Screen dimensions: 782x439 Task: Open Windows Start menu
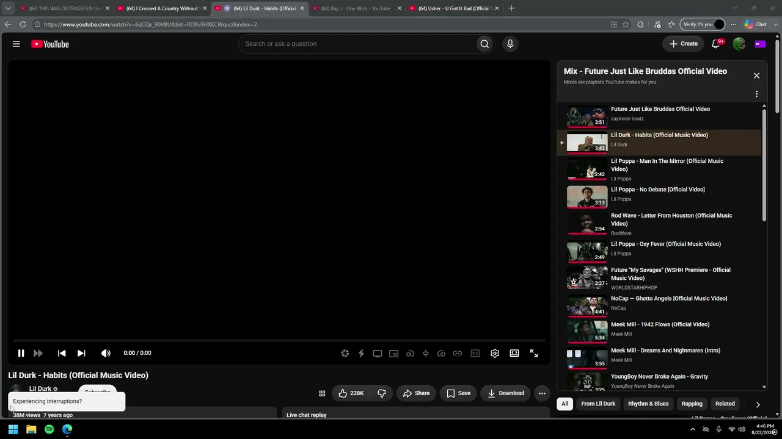[x=13, y=429]
